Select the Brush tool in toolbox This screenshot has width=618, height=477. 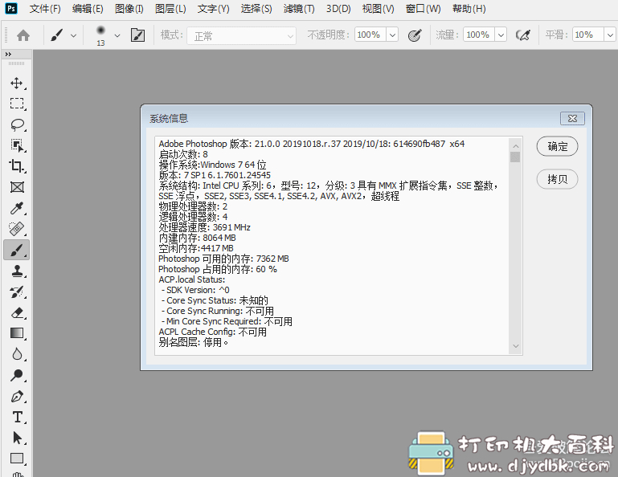tap(17, 250)
